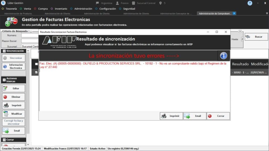Click the Buscar binoculars button
Screen dimensions: 269x151
click(x=256, y=37)
